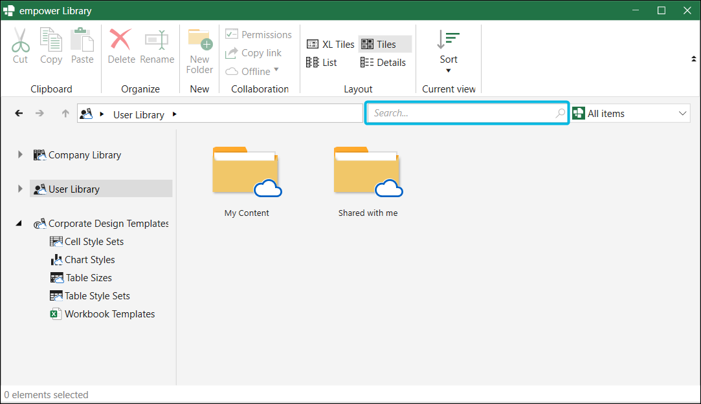This screenshot has height=404, width=701.
Task: Click the Copy icon in Clipboard
Action: [x=51, y=40]
